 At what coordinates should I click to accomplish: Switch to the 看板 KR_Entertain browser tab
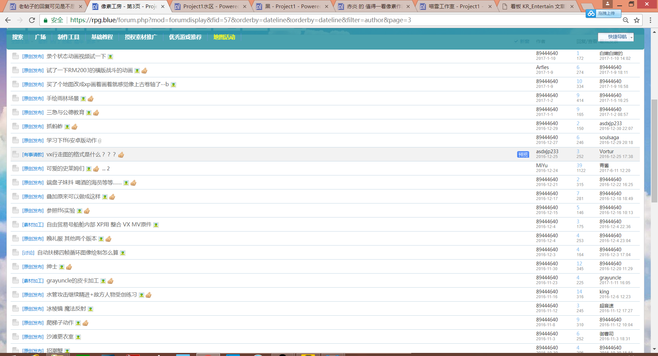tap(538, 6)
